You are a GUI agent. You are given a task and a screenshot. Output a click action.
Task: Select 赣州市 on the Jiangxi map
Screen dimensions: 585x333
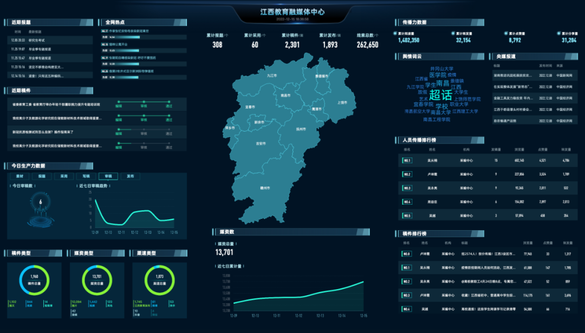coord(265,188)
